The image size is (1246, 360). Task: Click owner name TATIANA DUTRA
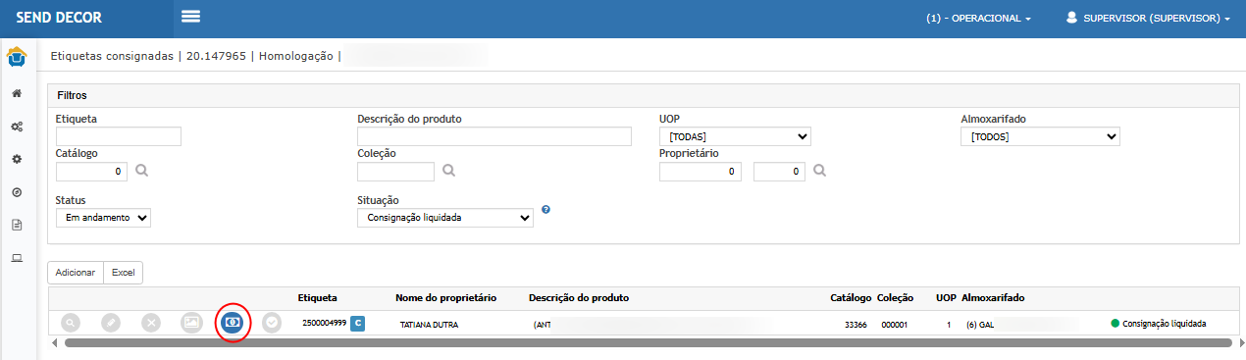429,324
